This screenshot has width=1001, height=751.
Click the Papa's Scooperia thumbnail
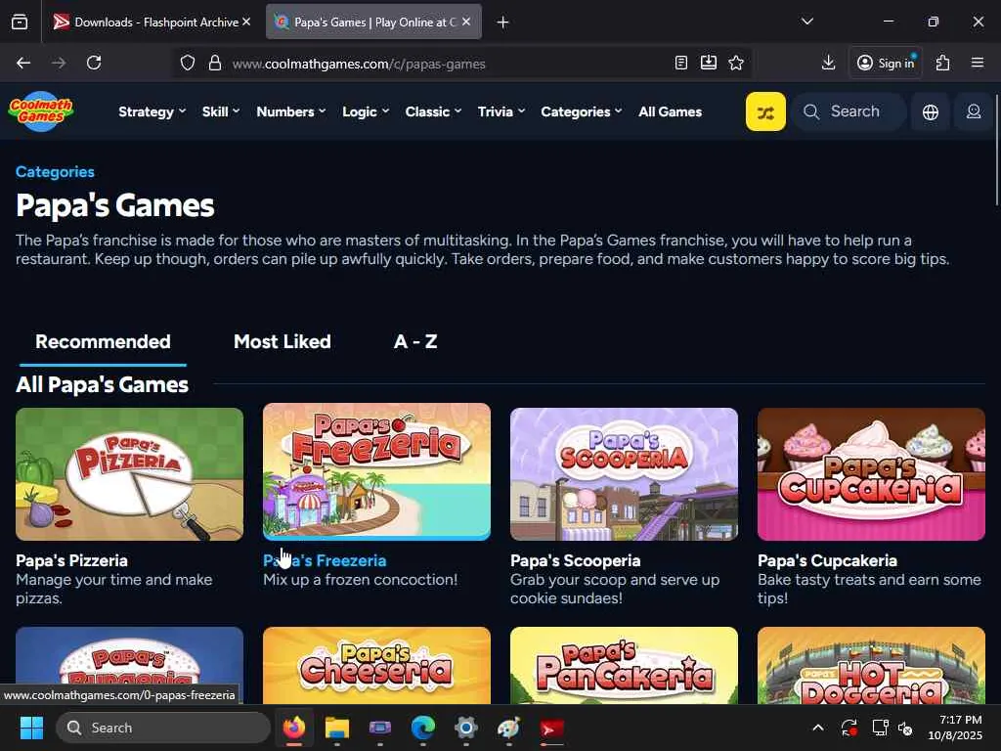(624, 474)
